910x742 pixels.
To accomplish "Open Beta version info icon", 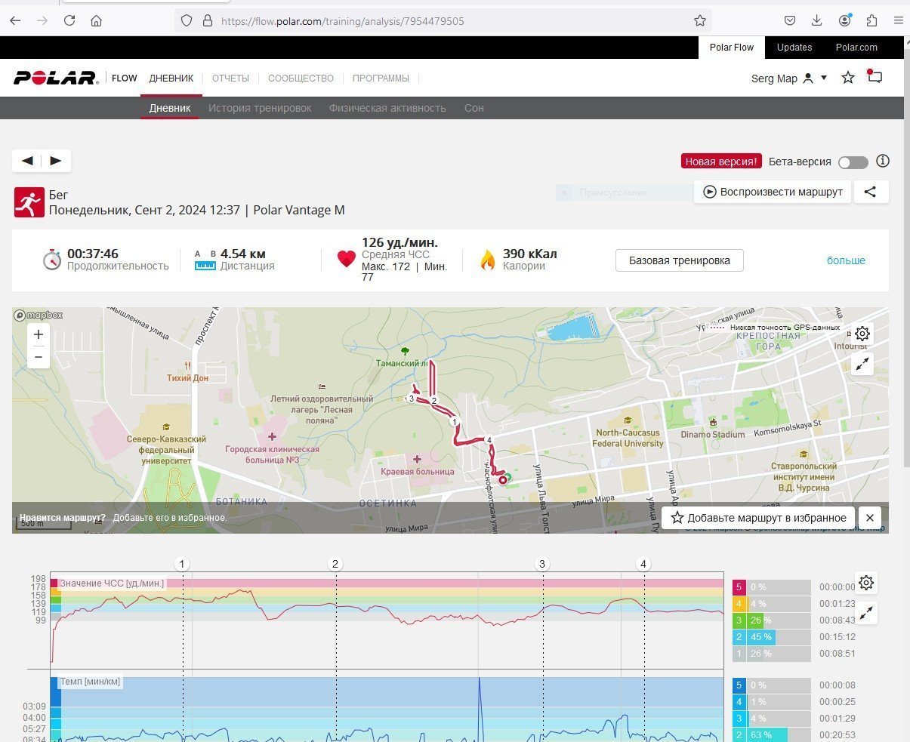I will (x=883, y=161).
